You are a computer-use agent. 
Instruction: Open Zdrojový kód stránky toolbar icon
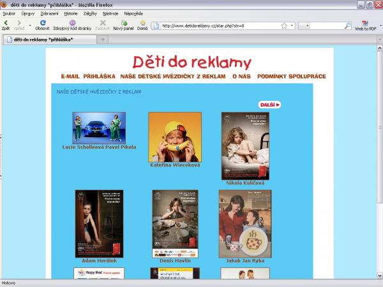pos(72,23)
